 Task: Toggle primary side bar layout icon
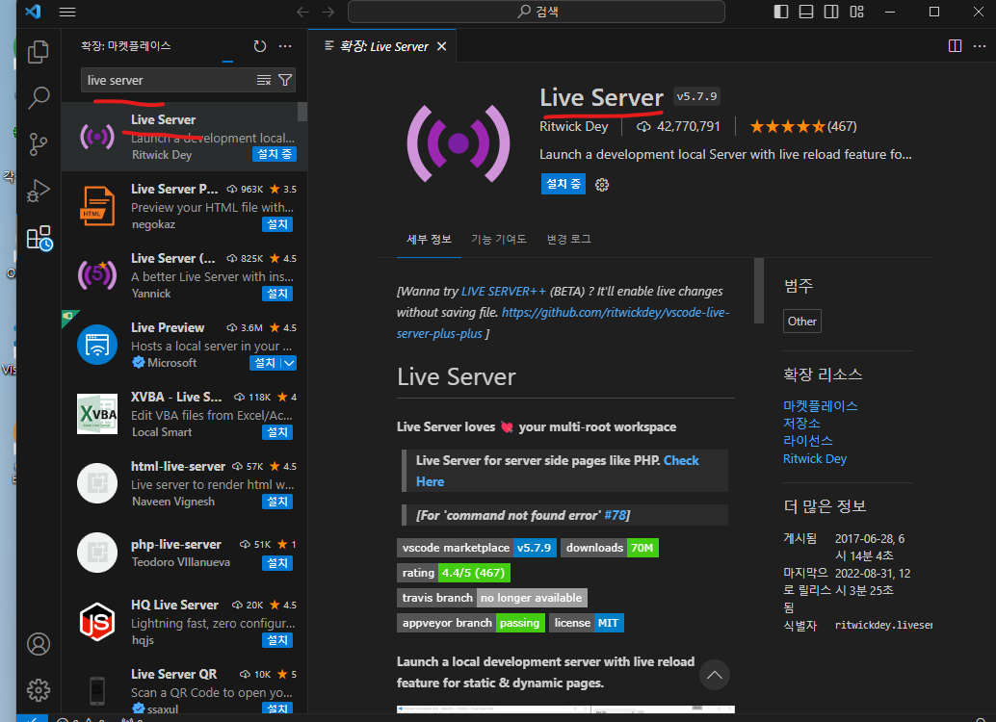tap(781, 12)
